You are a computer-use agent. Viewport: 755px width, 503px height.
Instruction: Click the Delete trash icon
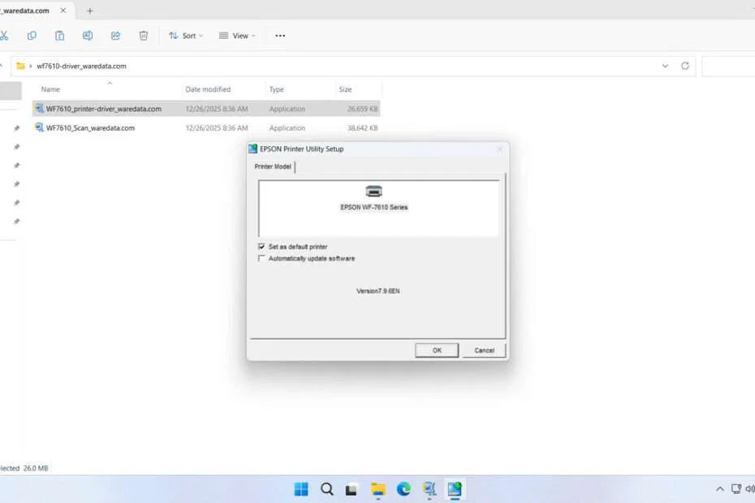pos(143,36)
